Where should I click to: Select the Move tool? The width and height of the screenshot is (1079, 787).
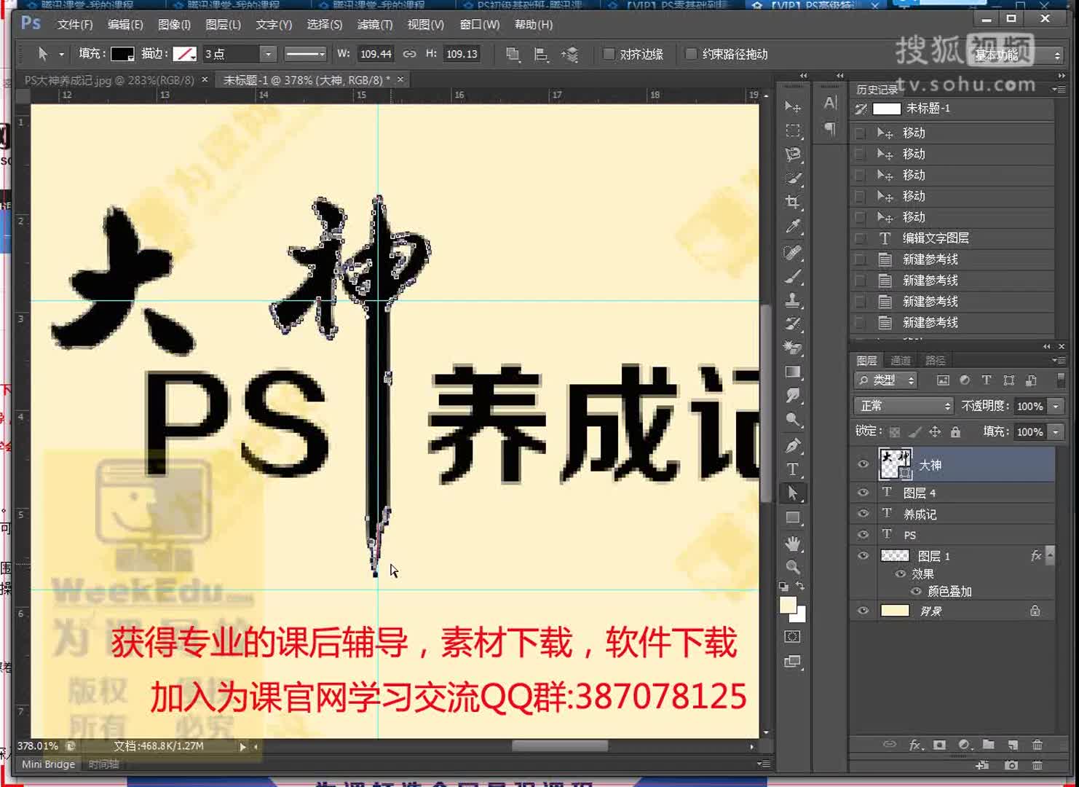[793, 107]
